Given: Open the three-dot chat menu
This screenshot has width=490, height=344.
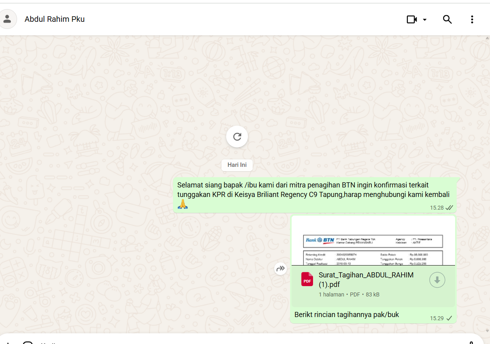Looking at the screenshot, I should pyautogui.click(x=472, y=19).
